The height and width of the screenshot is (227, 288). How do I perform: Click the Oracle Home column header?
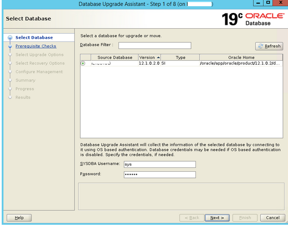(x=241, y=57)
